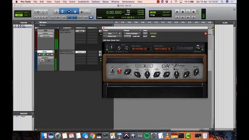Click Return to Zero transport button
Viewport: 249px width, 140px height.
click(177, 17)
